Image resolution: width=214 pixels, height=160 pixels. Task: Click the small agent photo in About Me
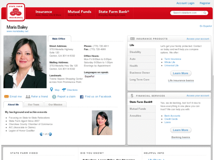coord(102,123)
